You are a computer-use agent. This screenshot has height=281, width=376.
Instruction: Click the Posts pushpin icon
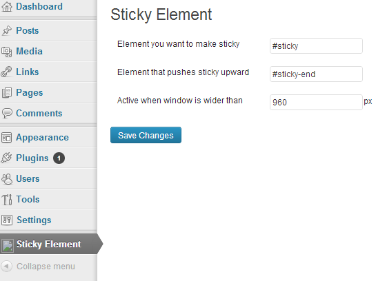point(7,30)
